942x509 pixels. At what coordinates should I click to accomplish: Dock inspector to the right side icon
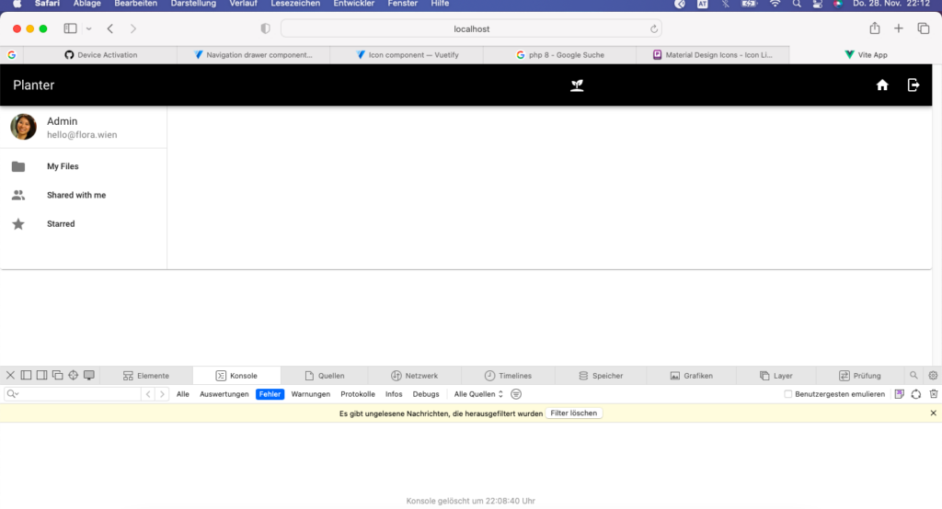point(41,375)
